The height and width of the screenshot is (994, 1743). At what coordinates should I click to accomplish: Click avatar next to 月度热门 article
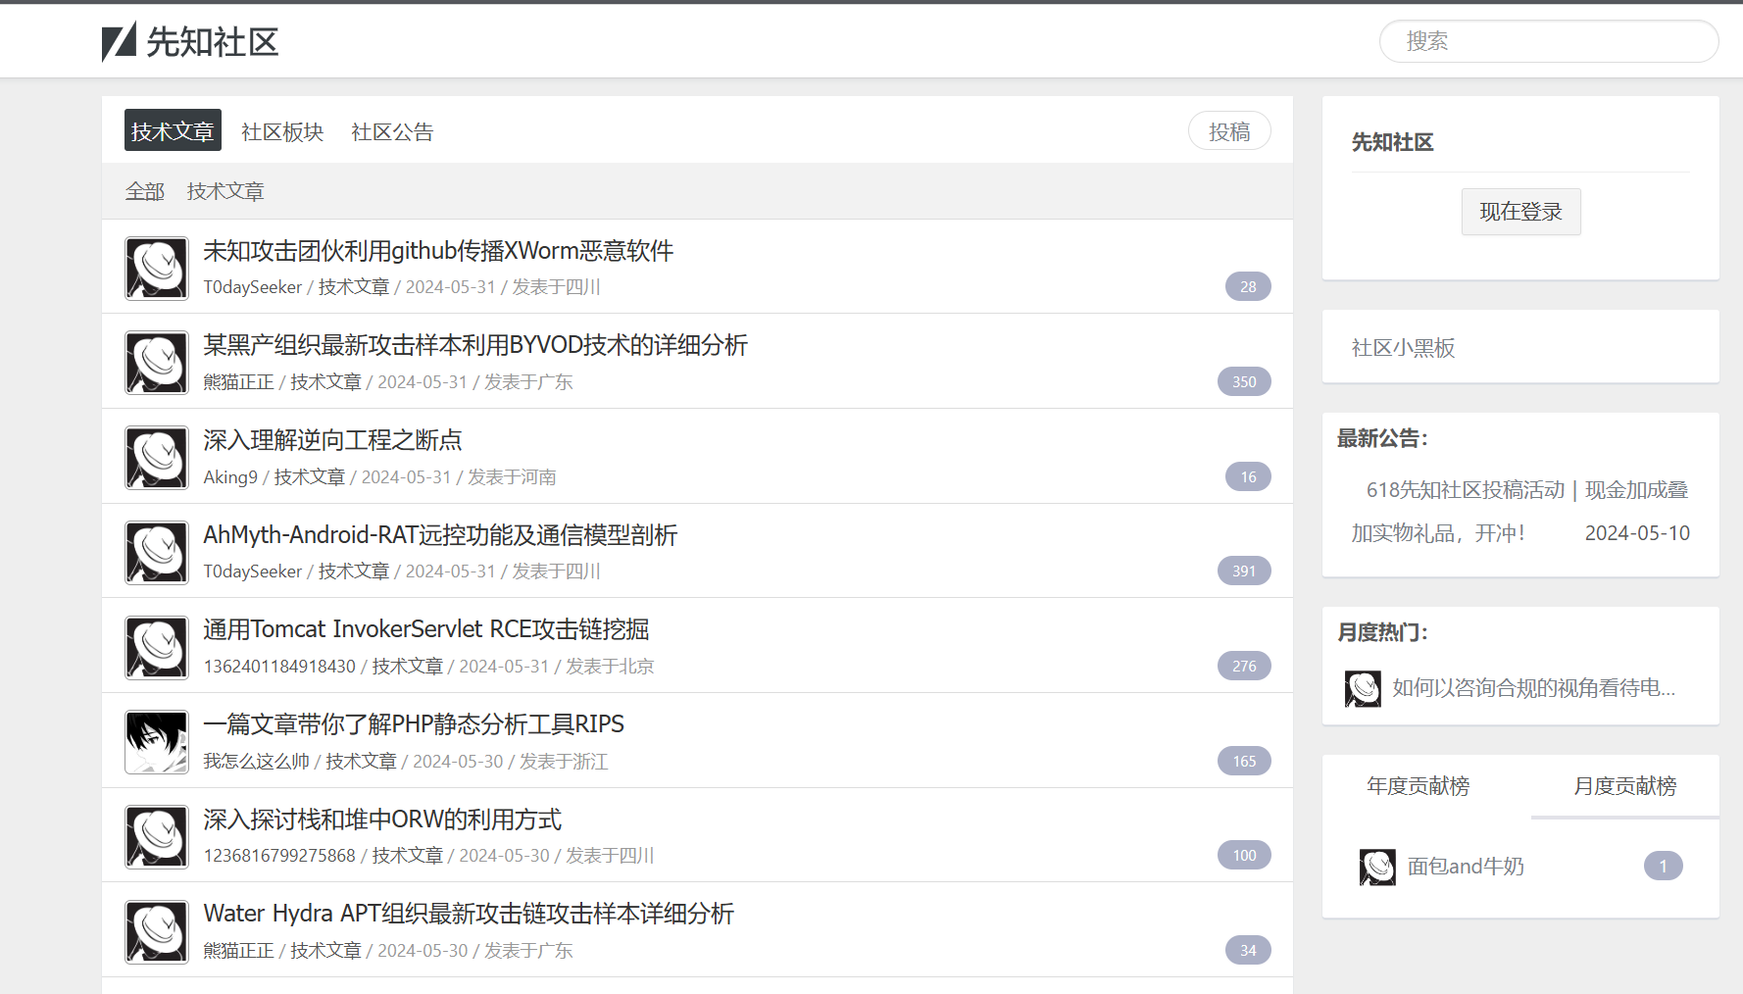pyautogui.click(x=1363, y=689)
